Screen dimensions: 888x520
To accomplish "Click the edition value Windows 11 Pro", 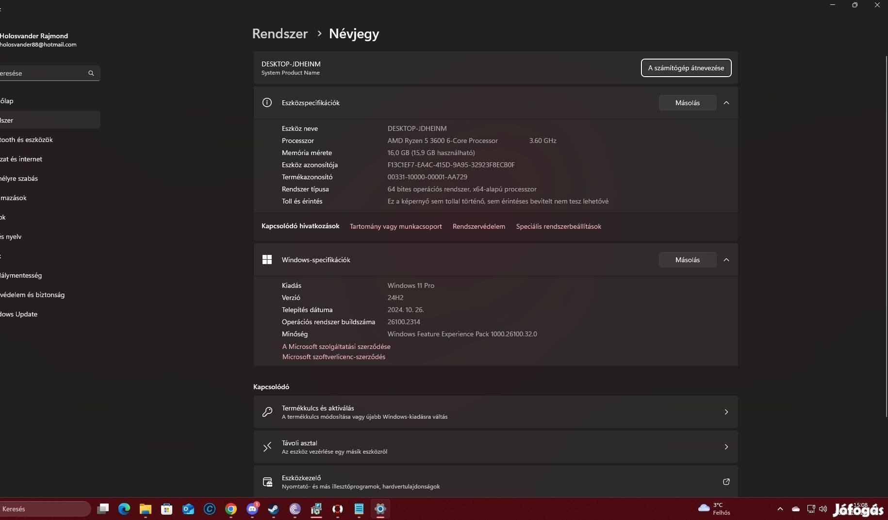I will 411,285.
